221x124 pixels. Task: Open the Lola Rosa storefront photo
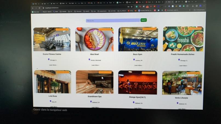click(x=53, y=82)
